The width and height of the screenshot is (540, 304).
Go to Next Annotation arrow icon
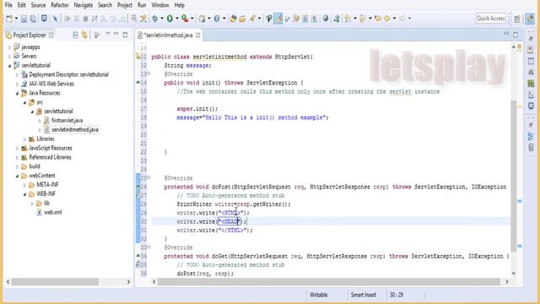click(x=347, y=19)
